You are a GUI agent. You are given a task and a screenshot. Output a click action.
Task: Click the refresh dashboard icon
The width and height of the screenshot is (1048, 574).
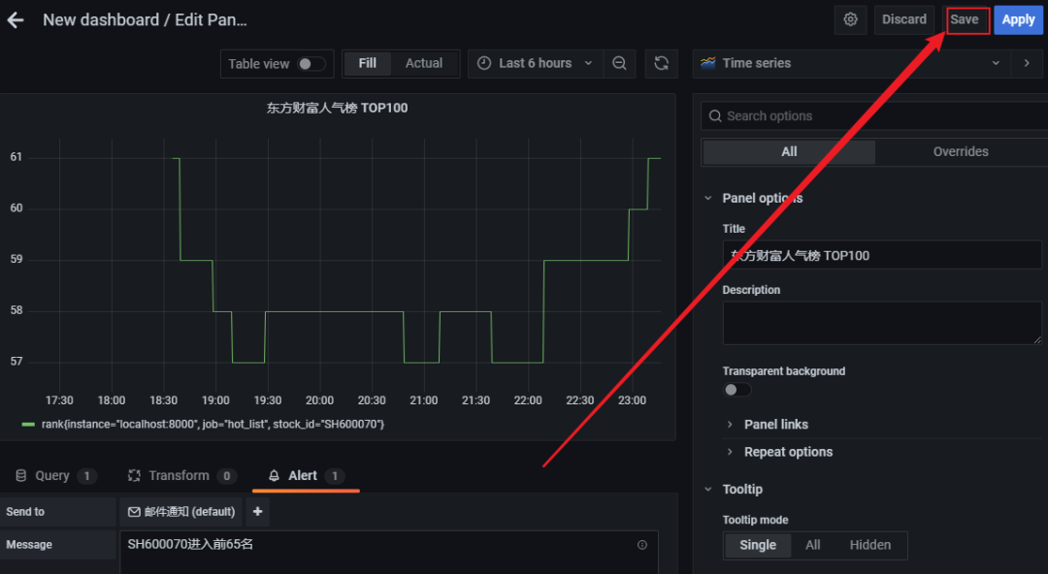(x=661, y=64)
